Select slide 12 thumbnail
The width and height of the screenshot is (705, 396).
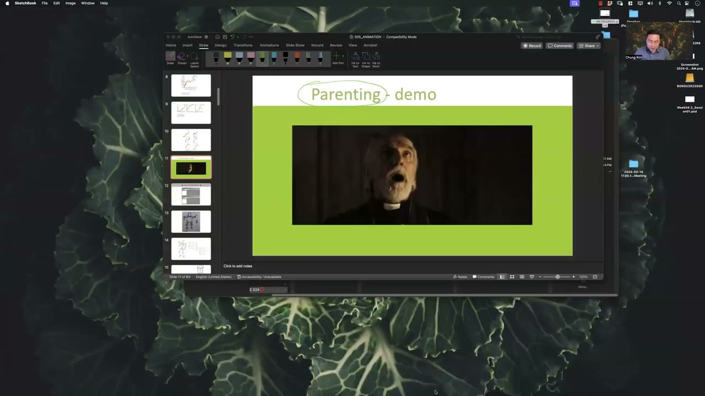point(191,194)
